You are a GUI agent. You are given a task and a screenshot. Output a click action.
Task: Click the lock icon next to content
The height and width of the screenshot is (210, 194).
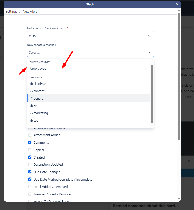point(31,91)
